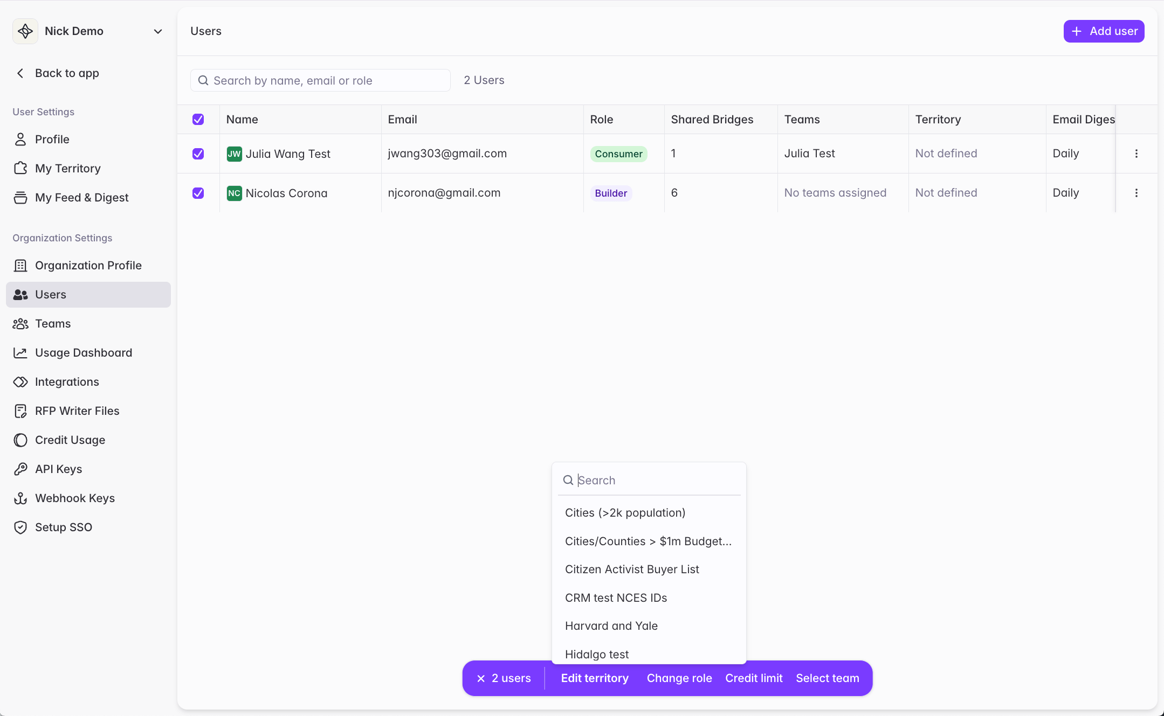Open Integrations settings
The width and height of the screenshot is (1164, 716).
[x=88, y=382]
